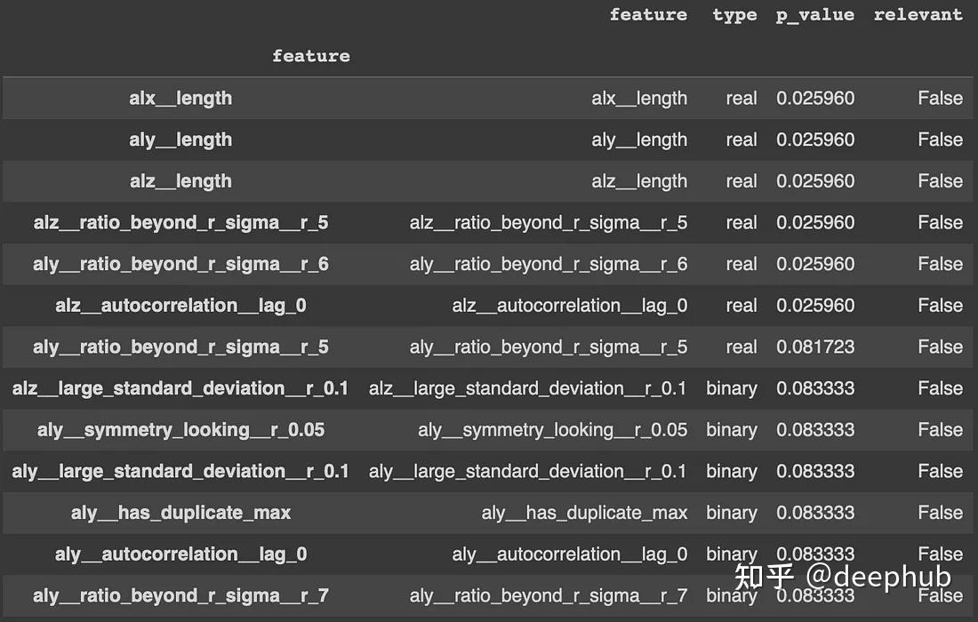978x622 pixels.
Task: Select the aly__autocorrelation__lag_0 row
Action: (x=180, y=554)
